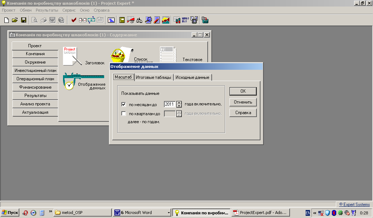
Task: Show more quick launch items chevron
Action: point(50,211)
